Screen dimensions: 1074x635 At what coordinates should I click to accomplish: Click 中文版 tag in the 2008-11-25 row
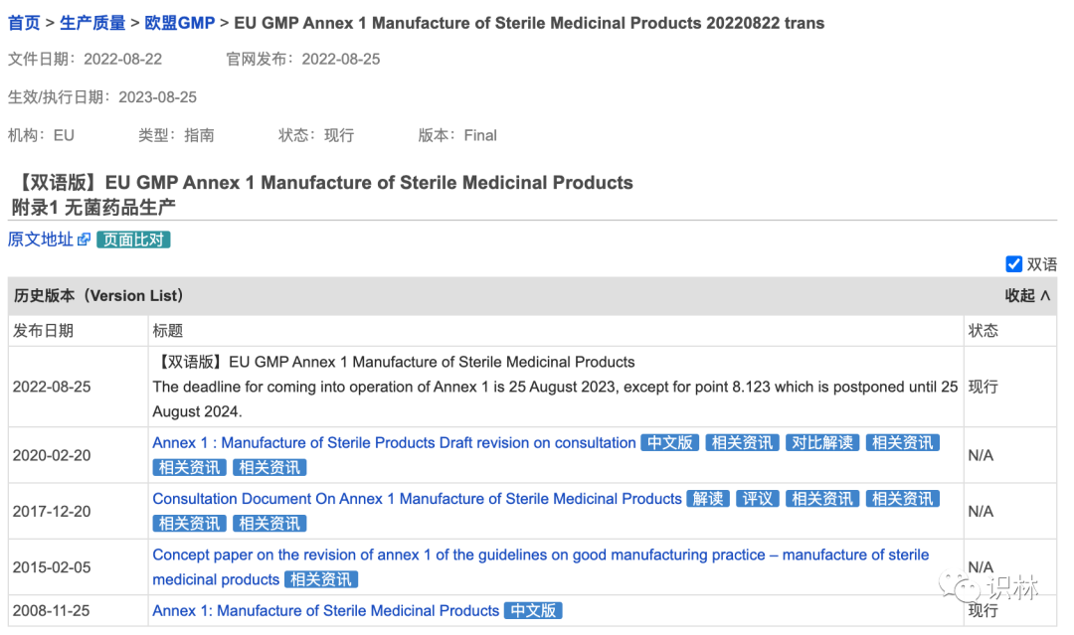coord(533,610)
